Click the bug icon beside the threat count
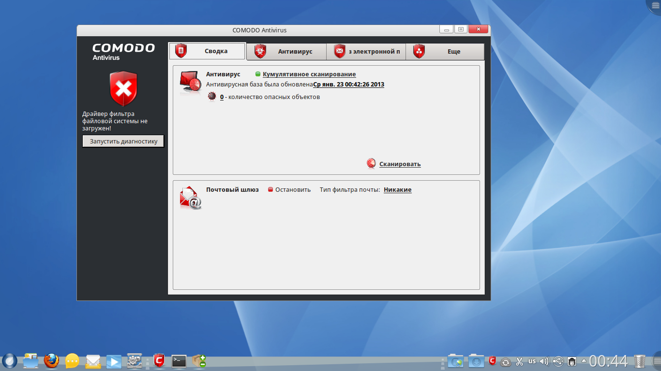 coord(211,97)
